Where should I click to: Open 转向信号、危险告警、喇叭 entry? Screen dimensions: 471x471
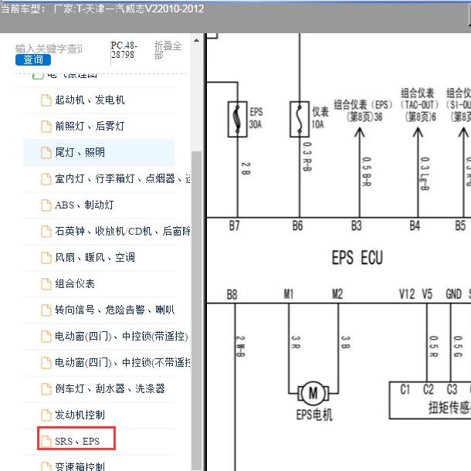[115, 310]
